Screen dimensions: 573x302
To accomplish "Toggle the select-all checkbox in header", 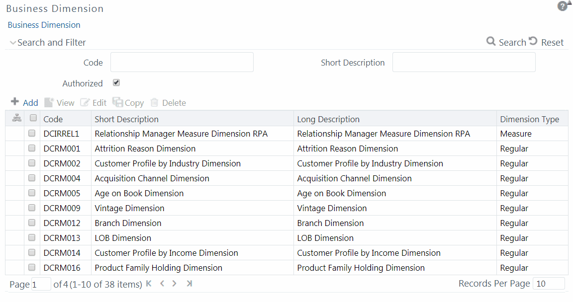I will coord(33,118).
